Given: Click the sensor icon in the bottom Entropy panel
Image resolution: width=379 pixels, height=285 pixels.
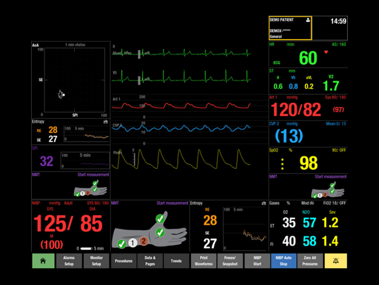Looking at the screenshot, I should pyautogui.click(x=264, y=203).
